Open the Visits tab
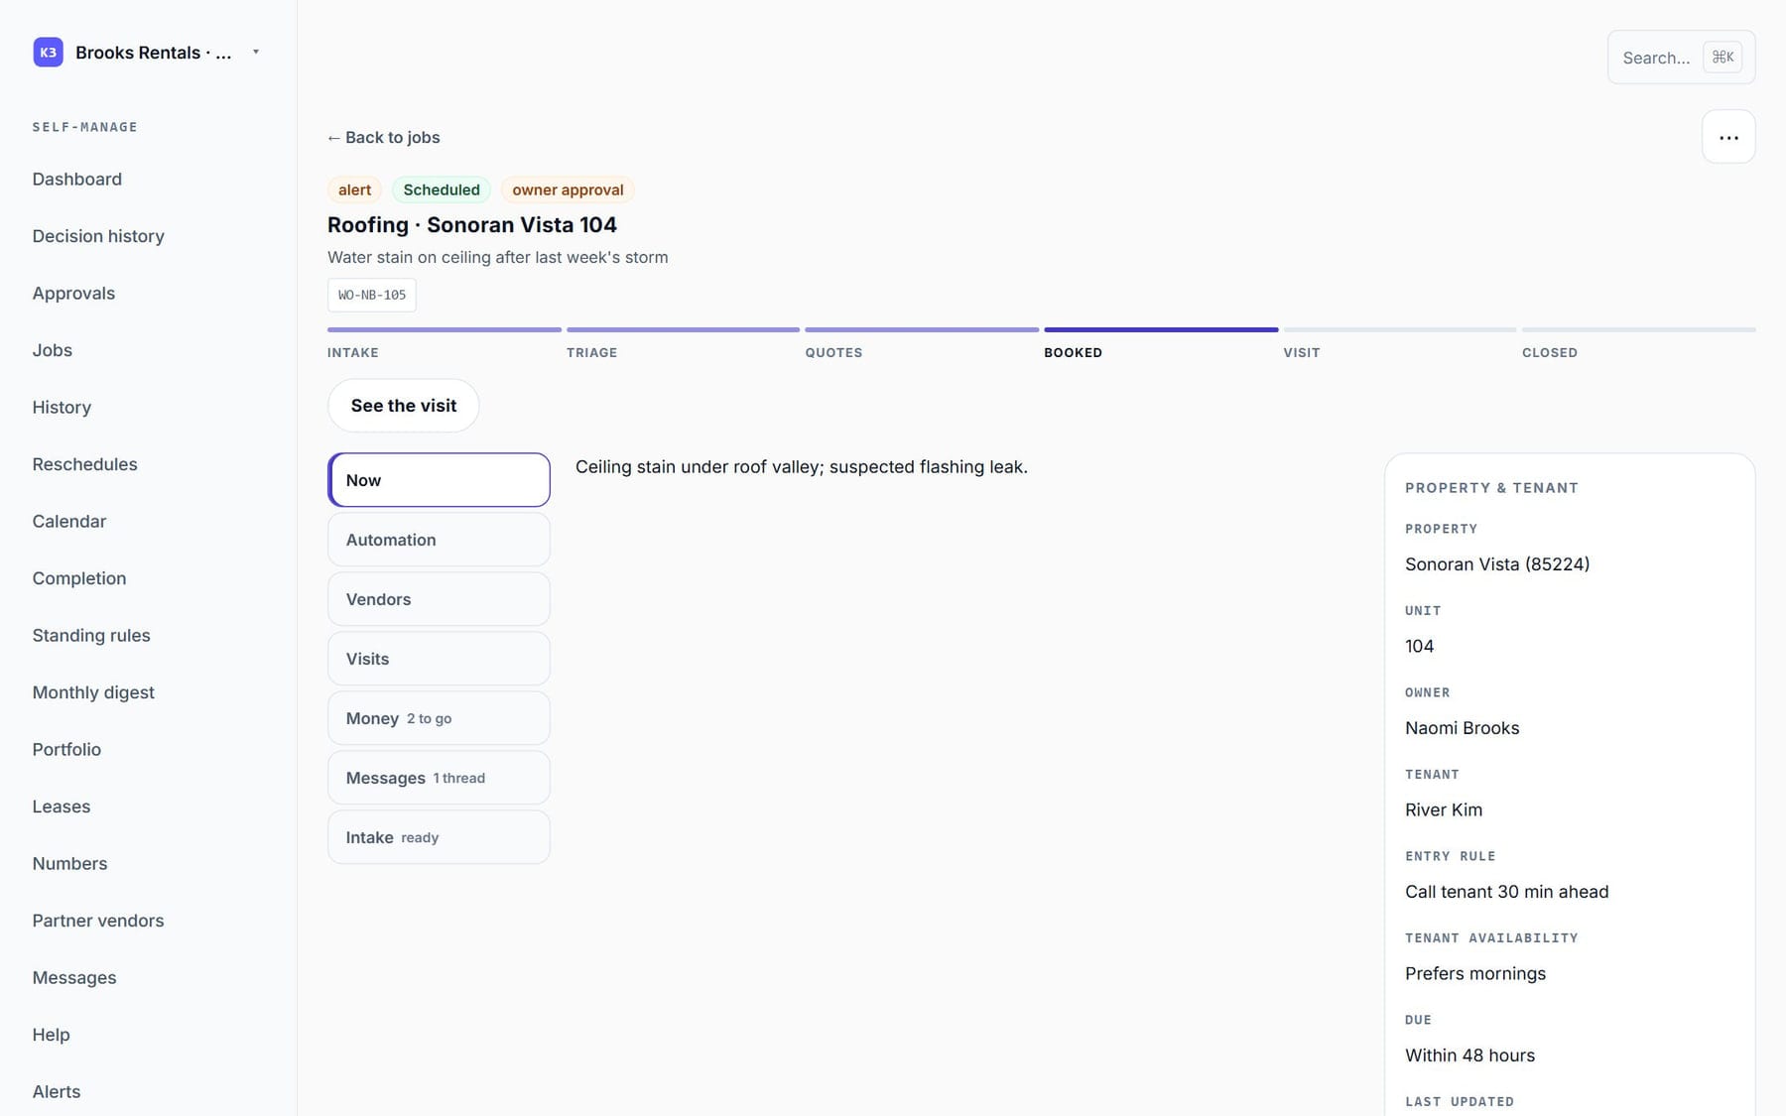This screenshot has height=1116, width=1786. point(439,659)
